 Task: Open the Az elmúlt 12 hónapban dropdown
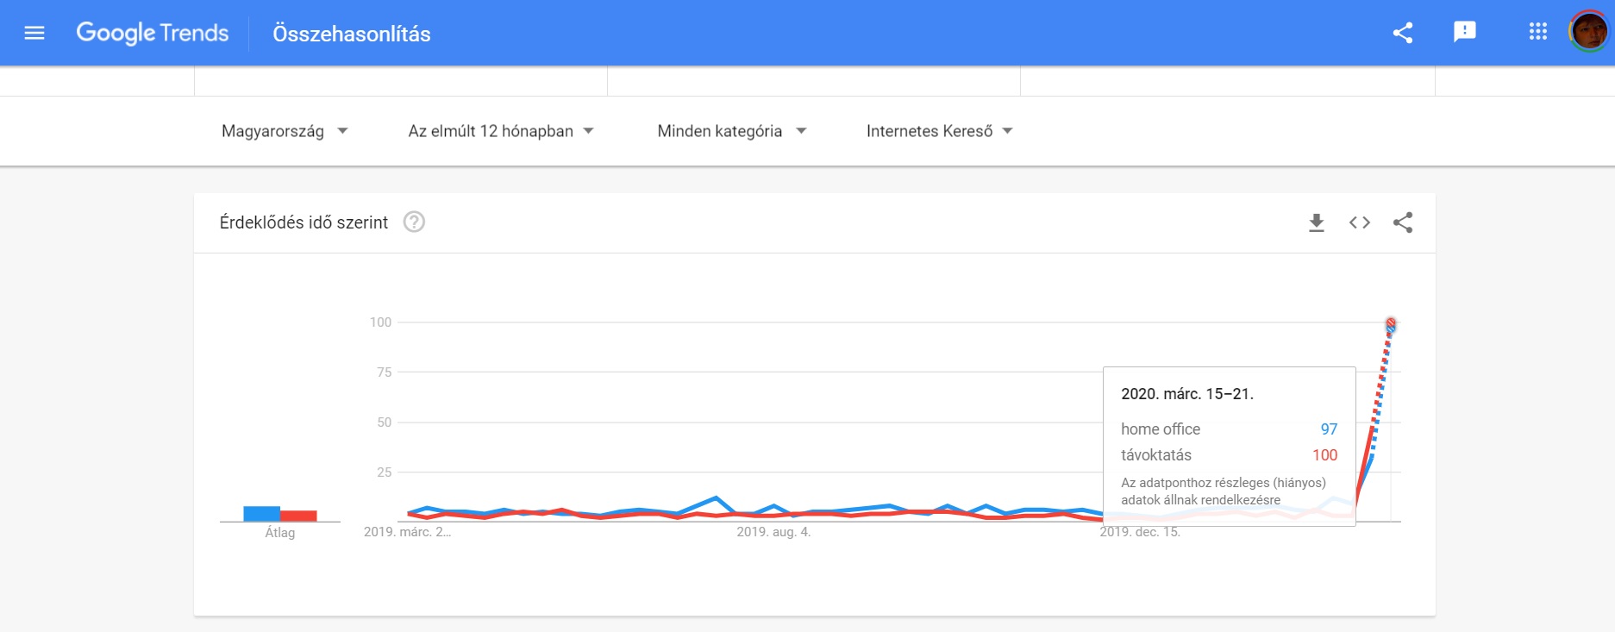click(x=501, y=131)
